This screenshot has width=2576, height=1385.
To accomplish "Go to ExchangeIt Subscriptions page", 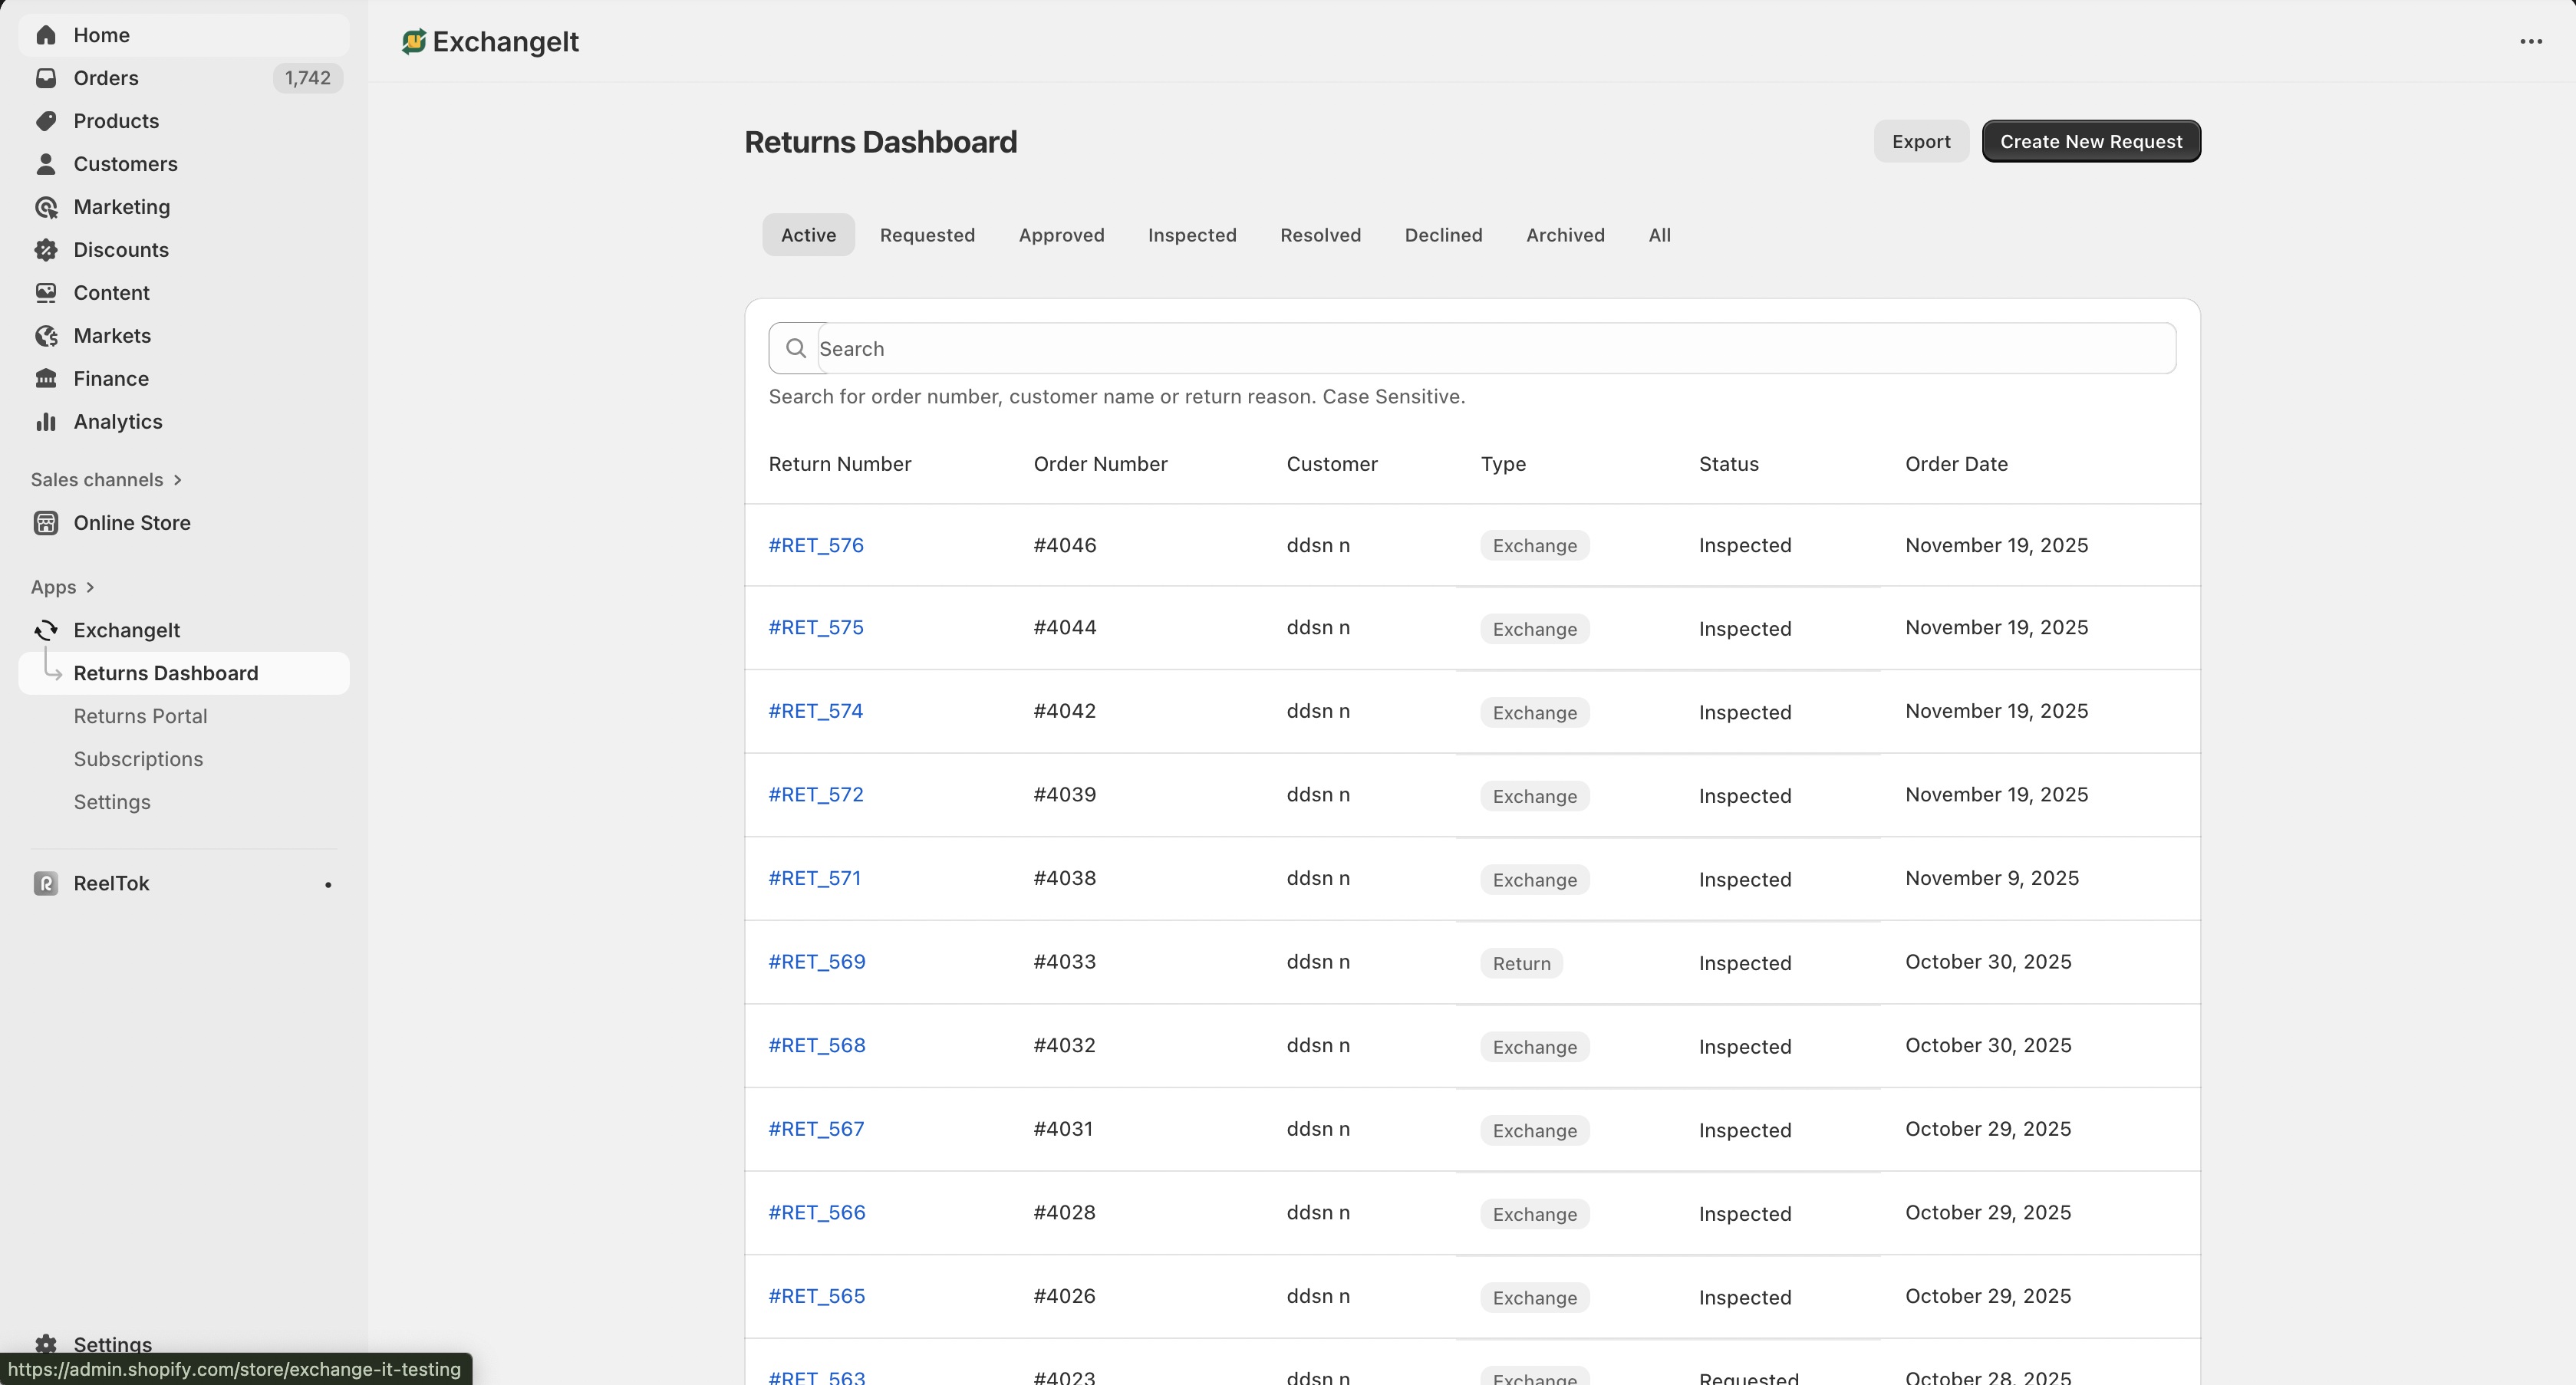I will click(138, 759).
